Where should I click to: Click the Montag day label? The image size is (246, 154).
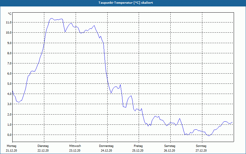11,146
